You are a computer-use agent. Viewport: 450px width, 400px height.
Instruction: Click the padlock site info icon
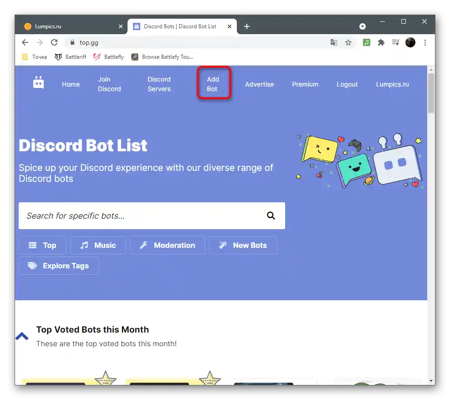point(72,42)
